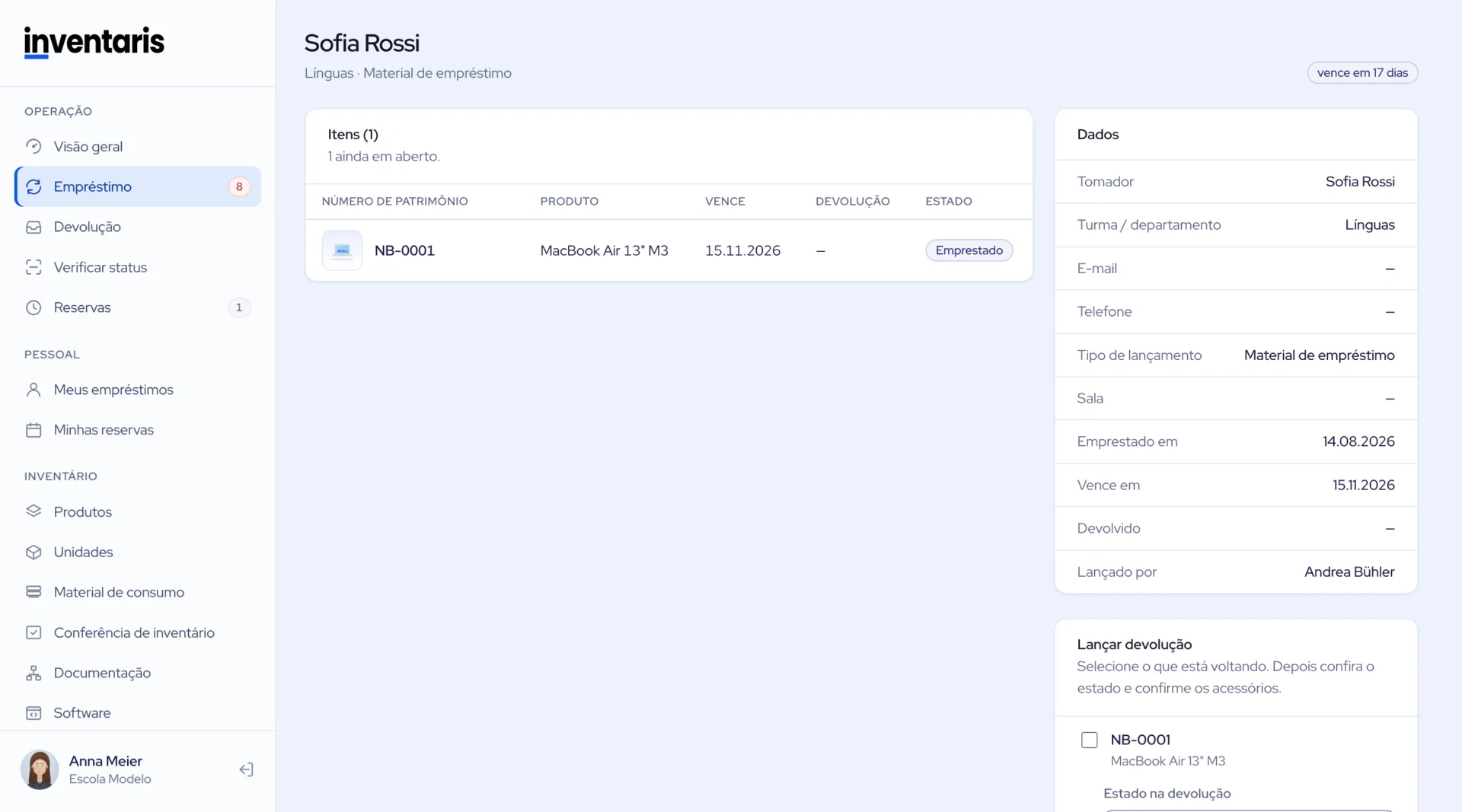Open the Devolução menu item

pos(138,227)
